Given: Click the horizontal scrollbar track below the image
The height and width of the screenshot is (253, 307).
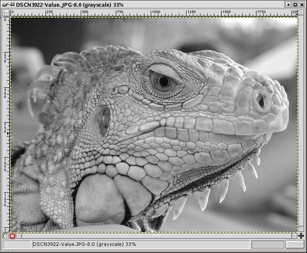Looking at the screenshot, I should pos(157,236).
